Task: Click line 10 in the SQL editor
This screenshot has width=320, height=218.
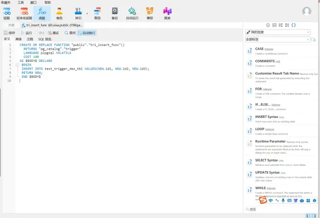Action: click(128, 81)
